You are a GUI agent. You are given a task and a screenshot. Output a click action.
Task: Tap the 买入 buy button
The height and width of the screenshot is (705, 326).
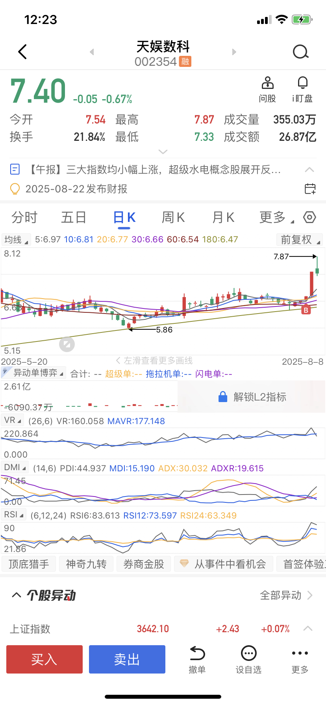(x=44, y=659)
